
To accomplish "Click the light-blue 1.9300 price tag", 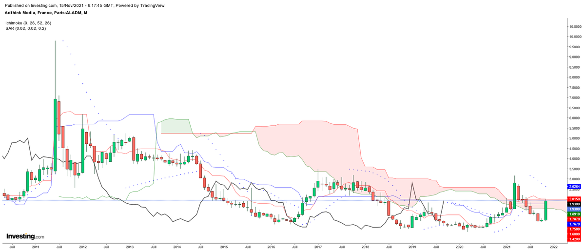I will point(573,209).
